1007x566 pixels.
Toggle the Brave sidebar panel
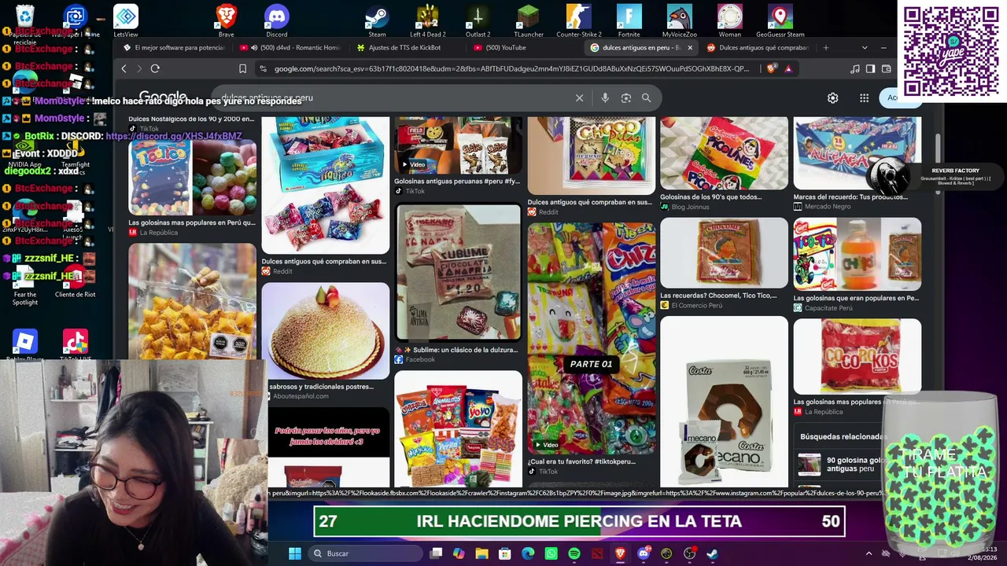click(x=870, y=68)
